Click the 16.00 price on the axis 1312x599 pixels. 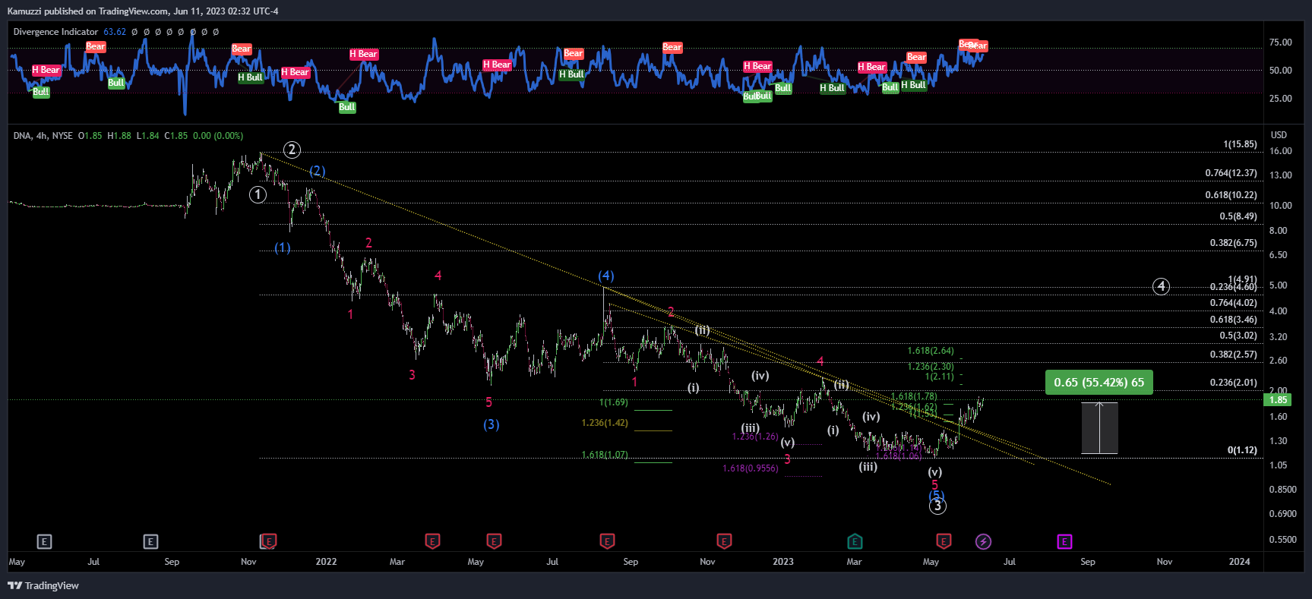(x=1281, y=151)
